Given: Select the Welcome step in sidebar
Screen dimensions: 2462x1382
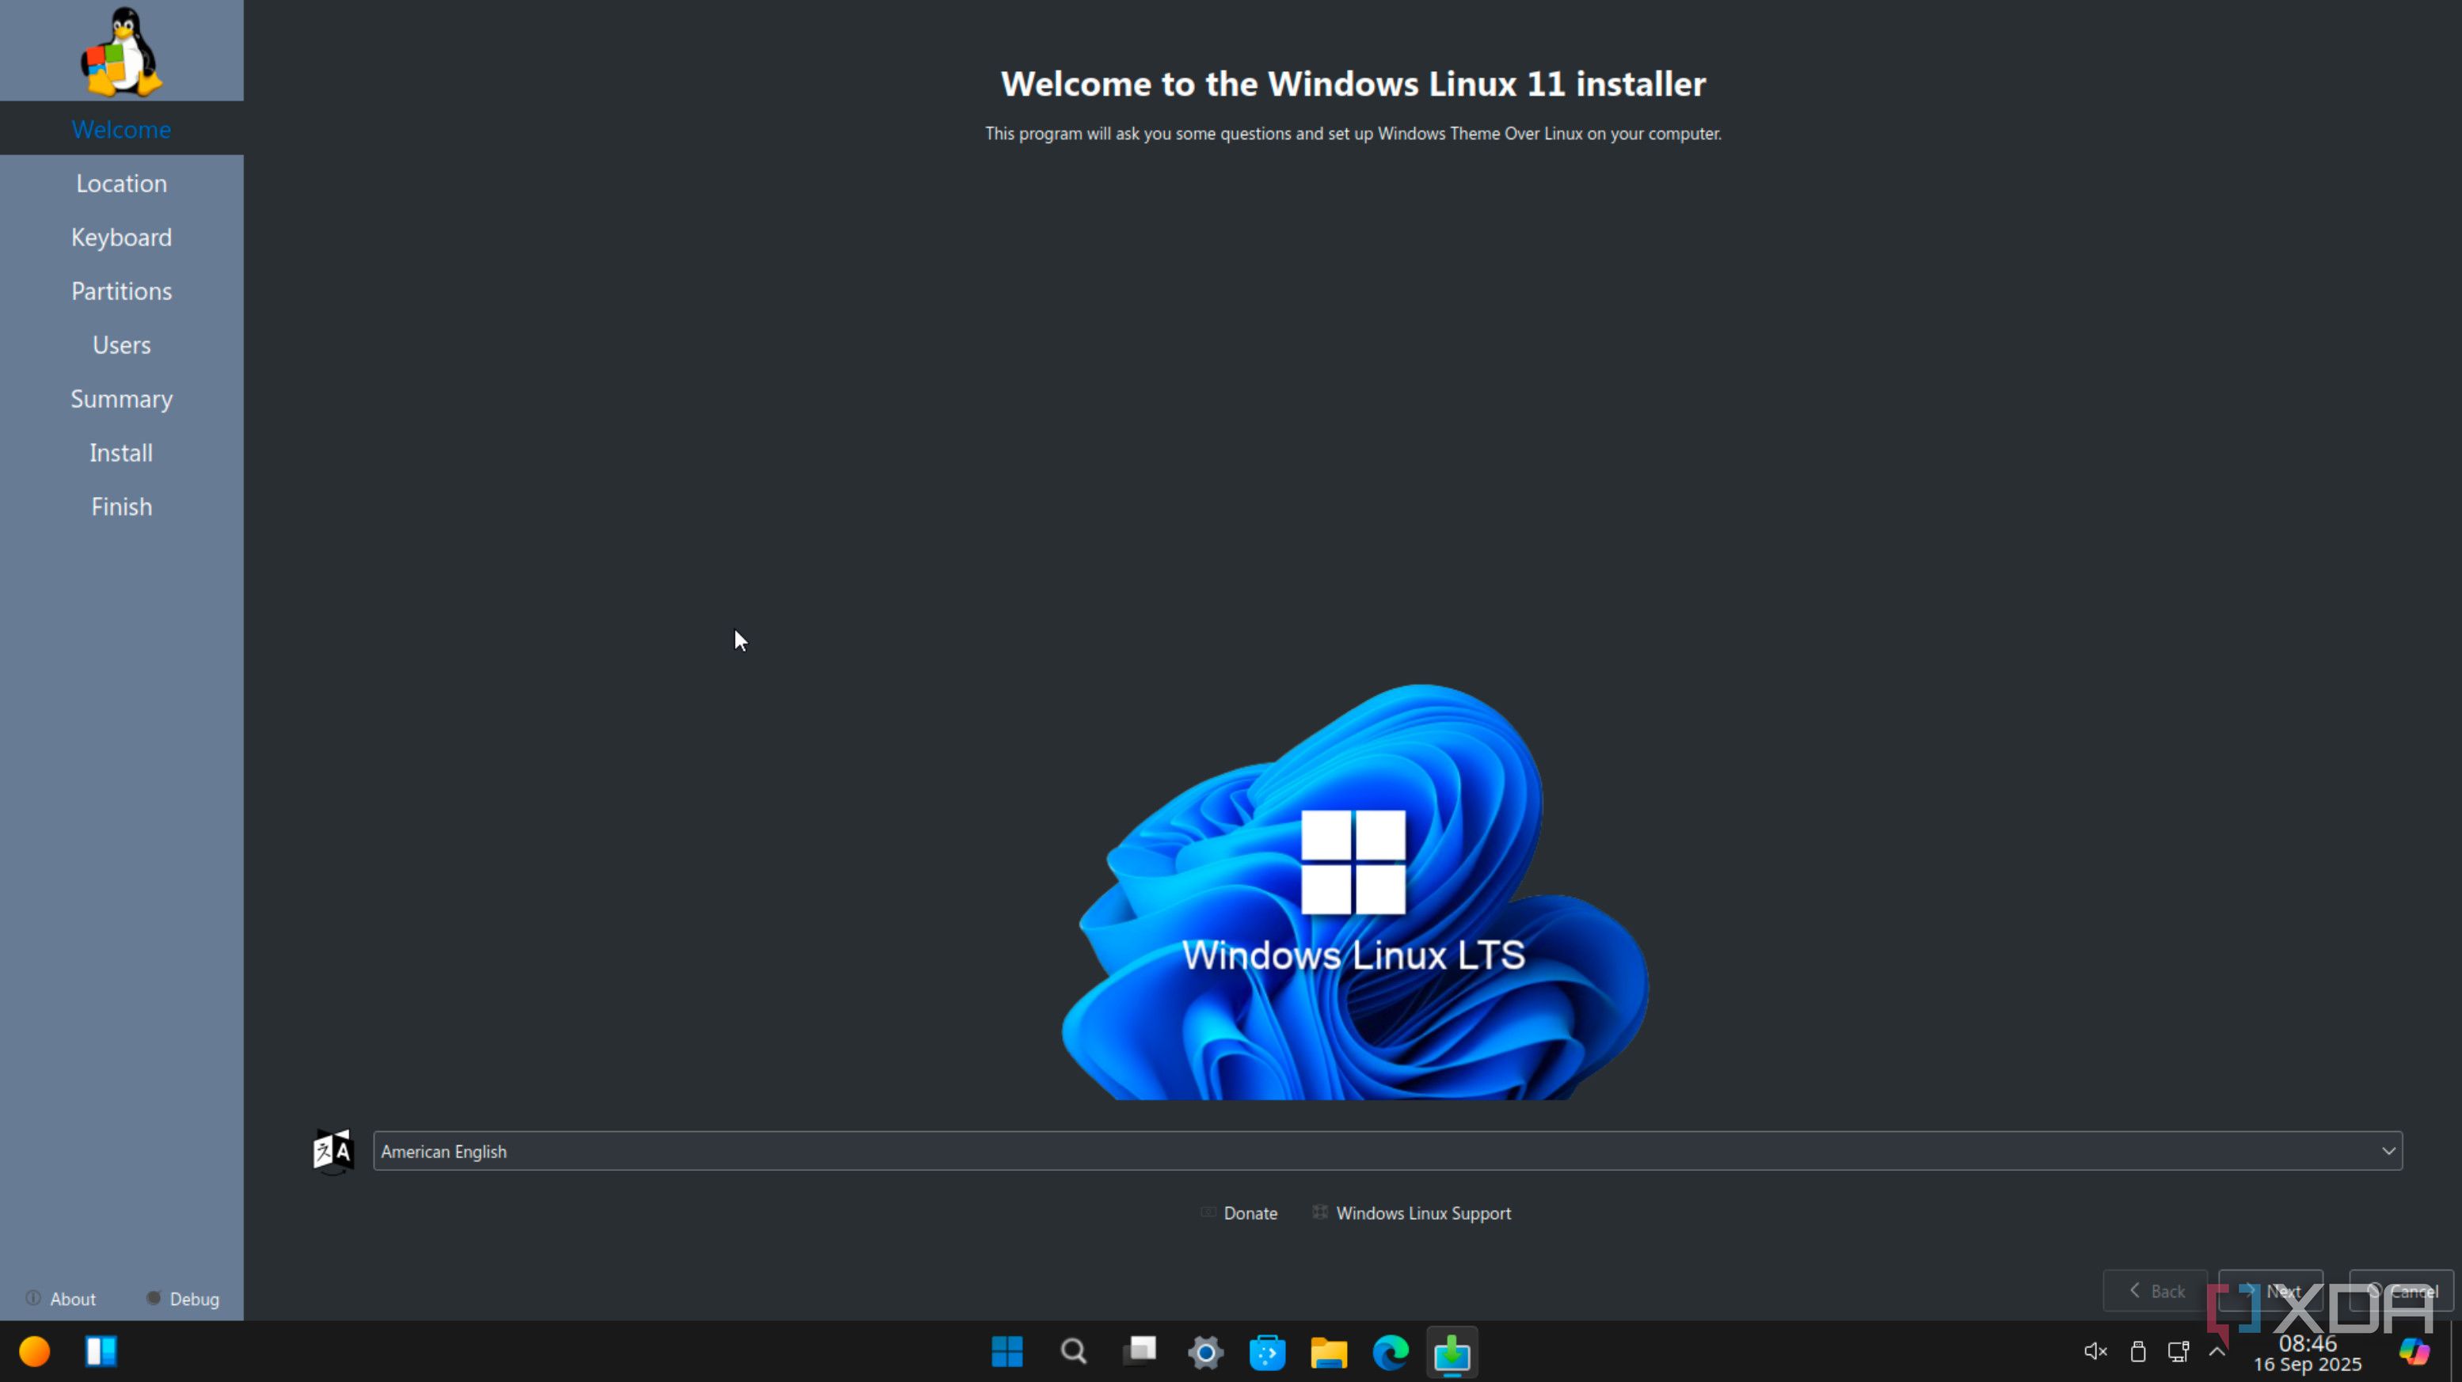Looking at the screenshot, I should point(121,129).
